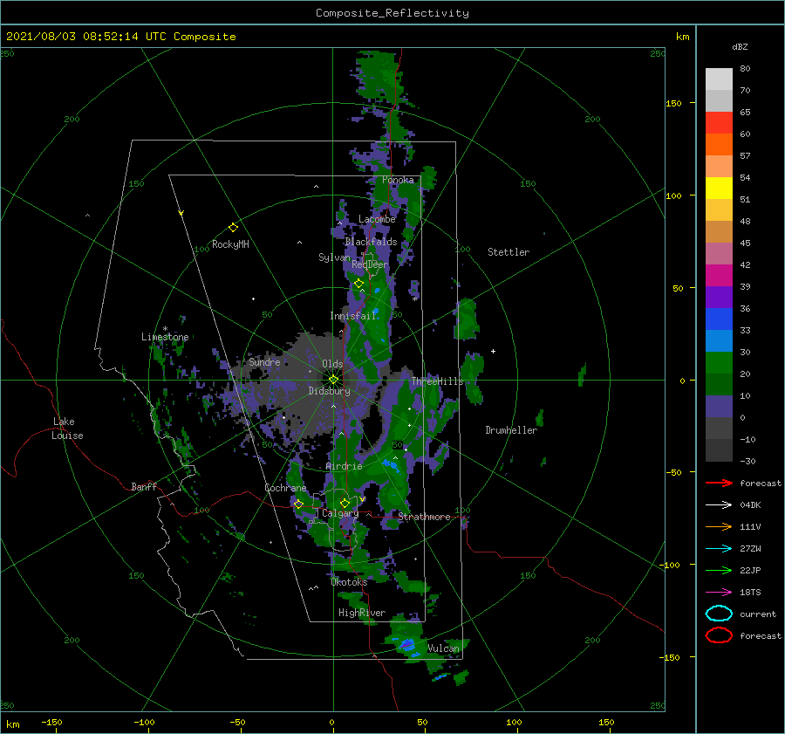
Task: Click the Drumheller city label
Action: 511,430
